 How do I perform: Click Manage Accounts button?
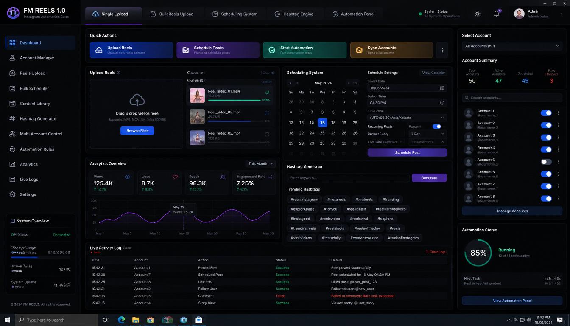(512, 211)
